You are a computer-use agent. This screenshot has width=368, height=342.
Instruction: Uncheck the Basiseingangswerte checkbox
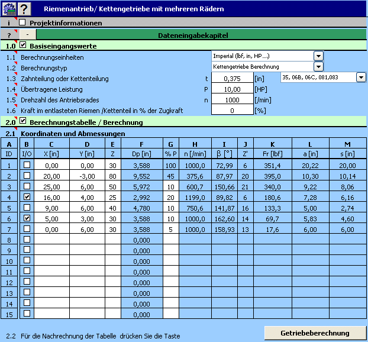pos(22,45)
